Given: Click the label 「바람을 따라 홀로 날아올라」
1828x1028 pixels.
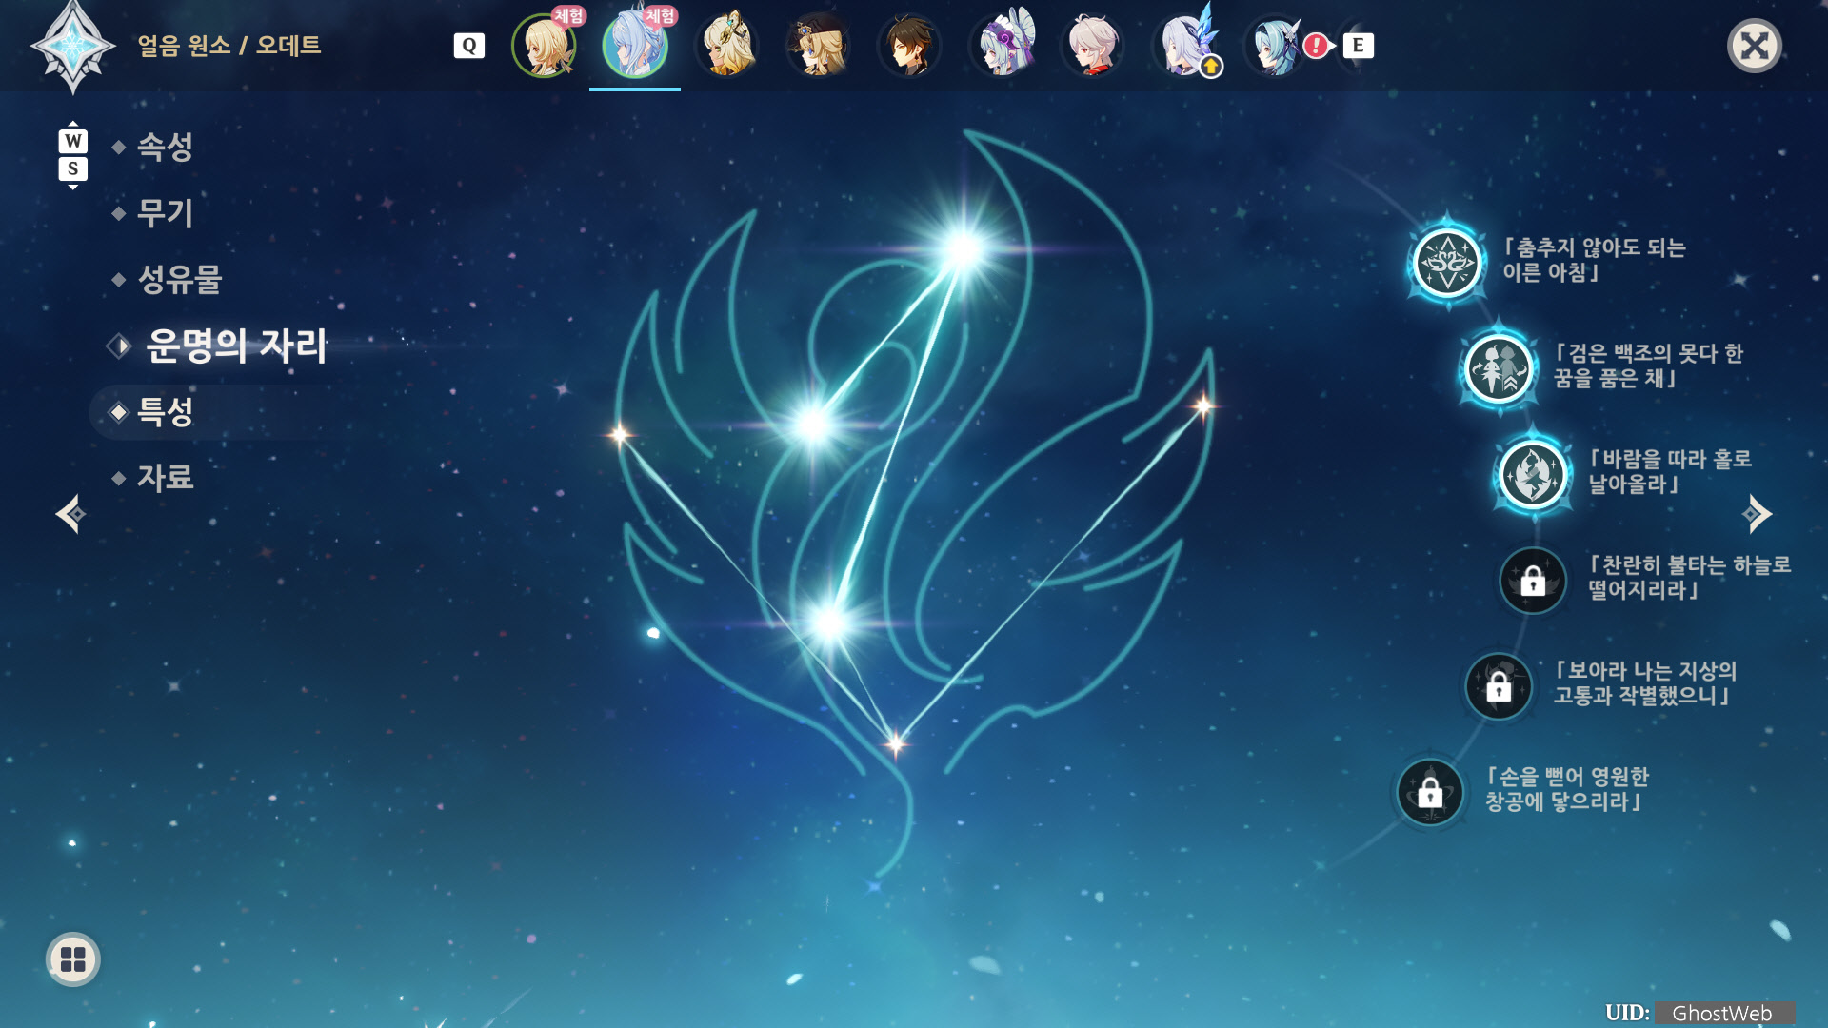Looking at the screenshot, I should [1670, 471].
